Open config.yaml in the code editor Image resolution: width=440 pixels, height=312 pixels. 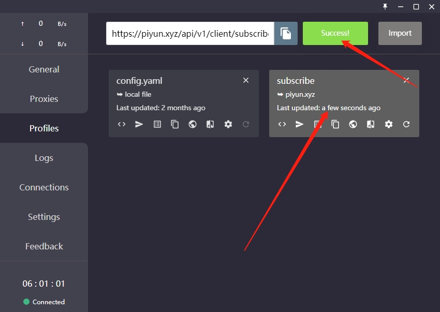point(122,124)
